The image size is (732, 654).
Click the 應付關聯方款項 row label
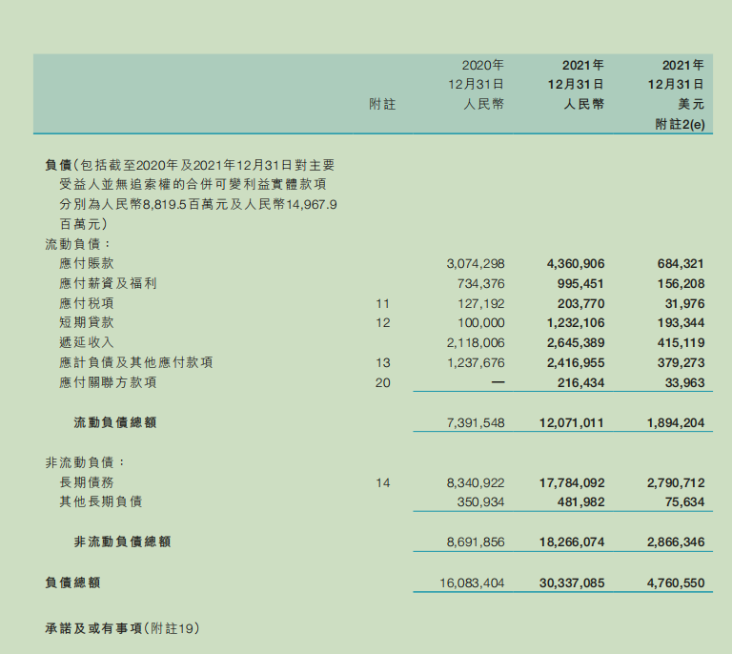click(108, 383)
